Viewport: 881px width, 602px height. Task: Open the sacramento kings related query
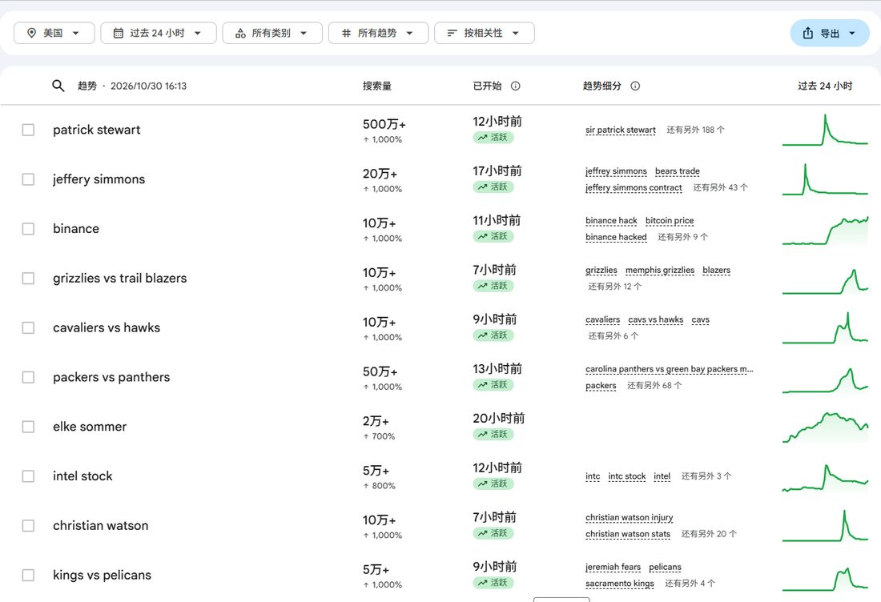pos(620,584)
